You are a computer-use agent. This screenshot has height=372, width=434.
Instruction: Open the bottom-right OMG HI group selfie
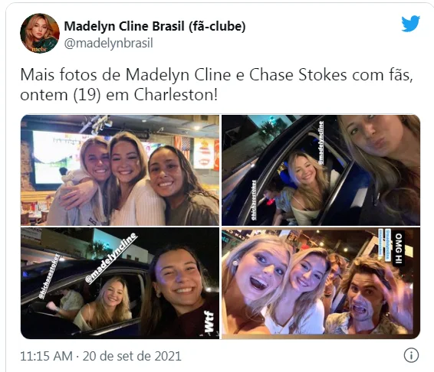click(x=321, y=283)
